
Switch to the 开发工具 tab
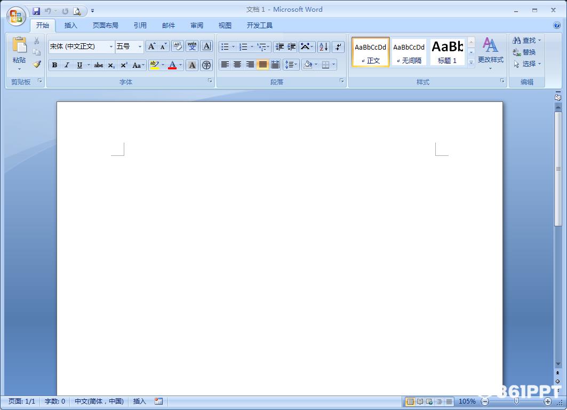click(260, 25)
